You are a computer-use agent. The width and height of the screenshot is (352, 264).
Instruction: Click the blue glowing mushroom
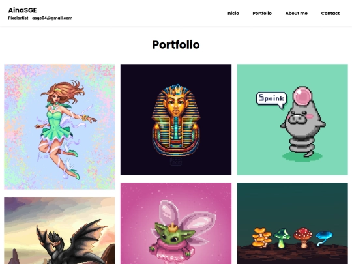323,238
